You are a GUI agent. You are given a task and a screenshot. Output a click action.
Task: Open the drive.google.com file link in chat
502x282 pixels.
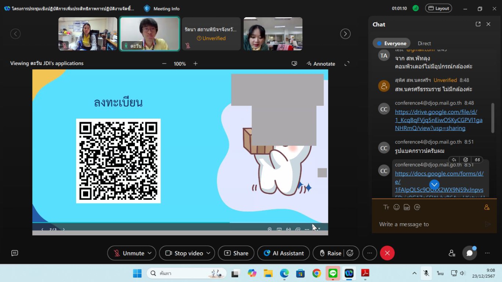438,120
